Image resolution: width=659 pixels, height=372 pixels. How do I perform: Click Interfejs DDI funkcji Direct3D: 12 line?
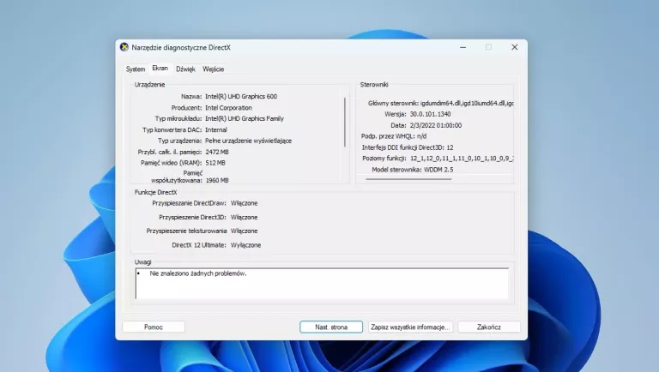pos(408,147)
